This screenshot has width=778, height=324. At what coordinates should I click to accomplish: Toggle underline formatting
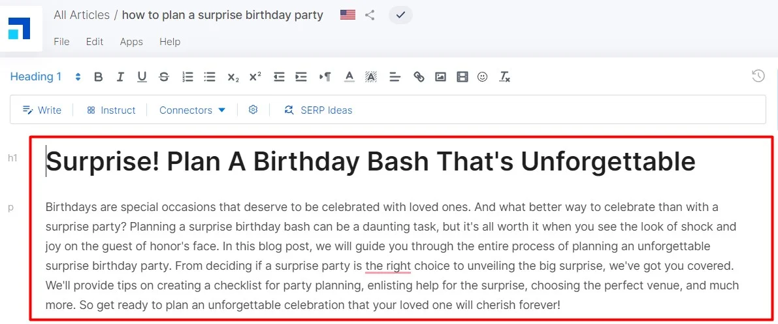click(142, 77)
